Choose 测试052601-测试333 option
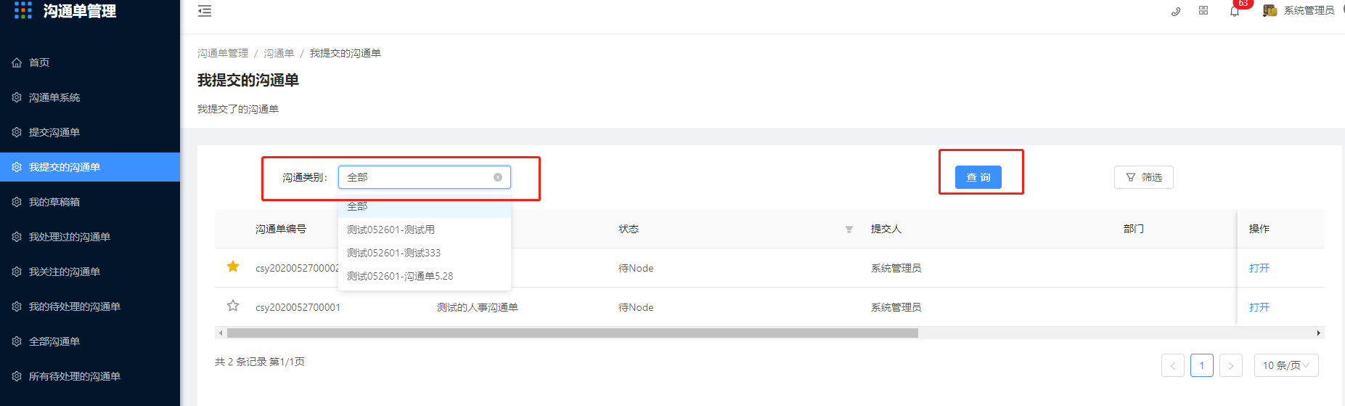 pos(425,253)
